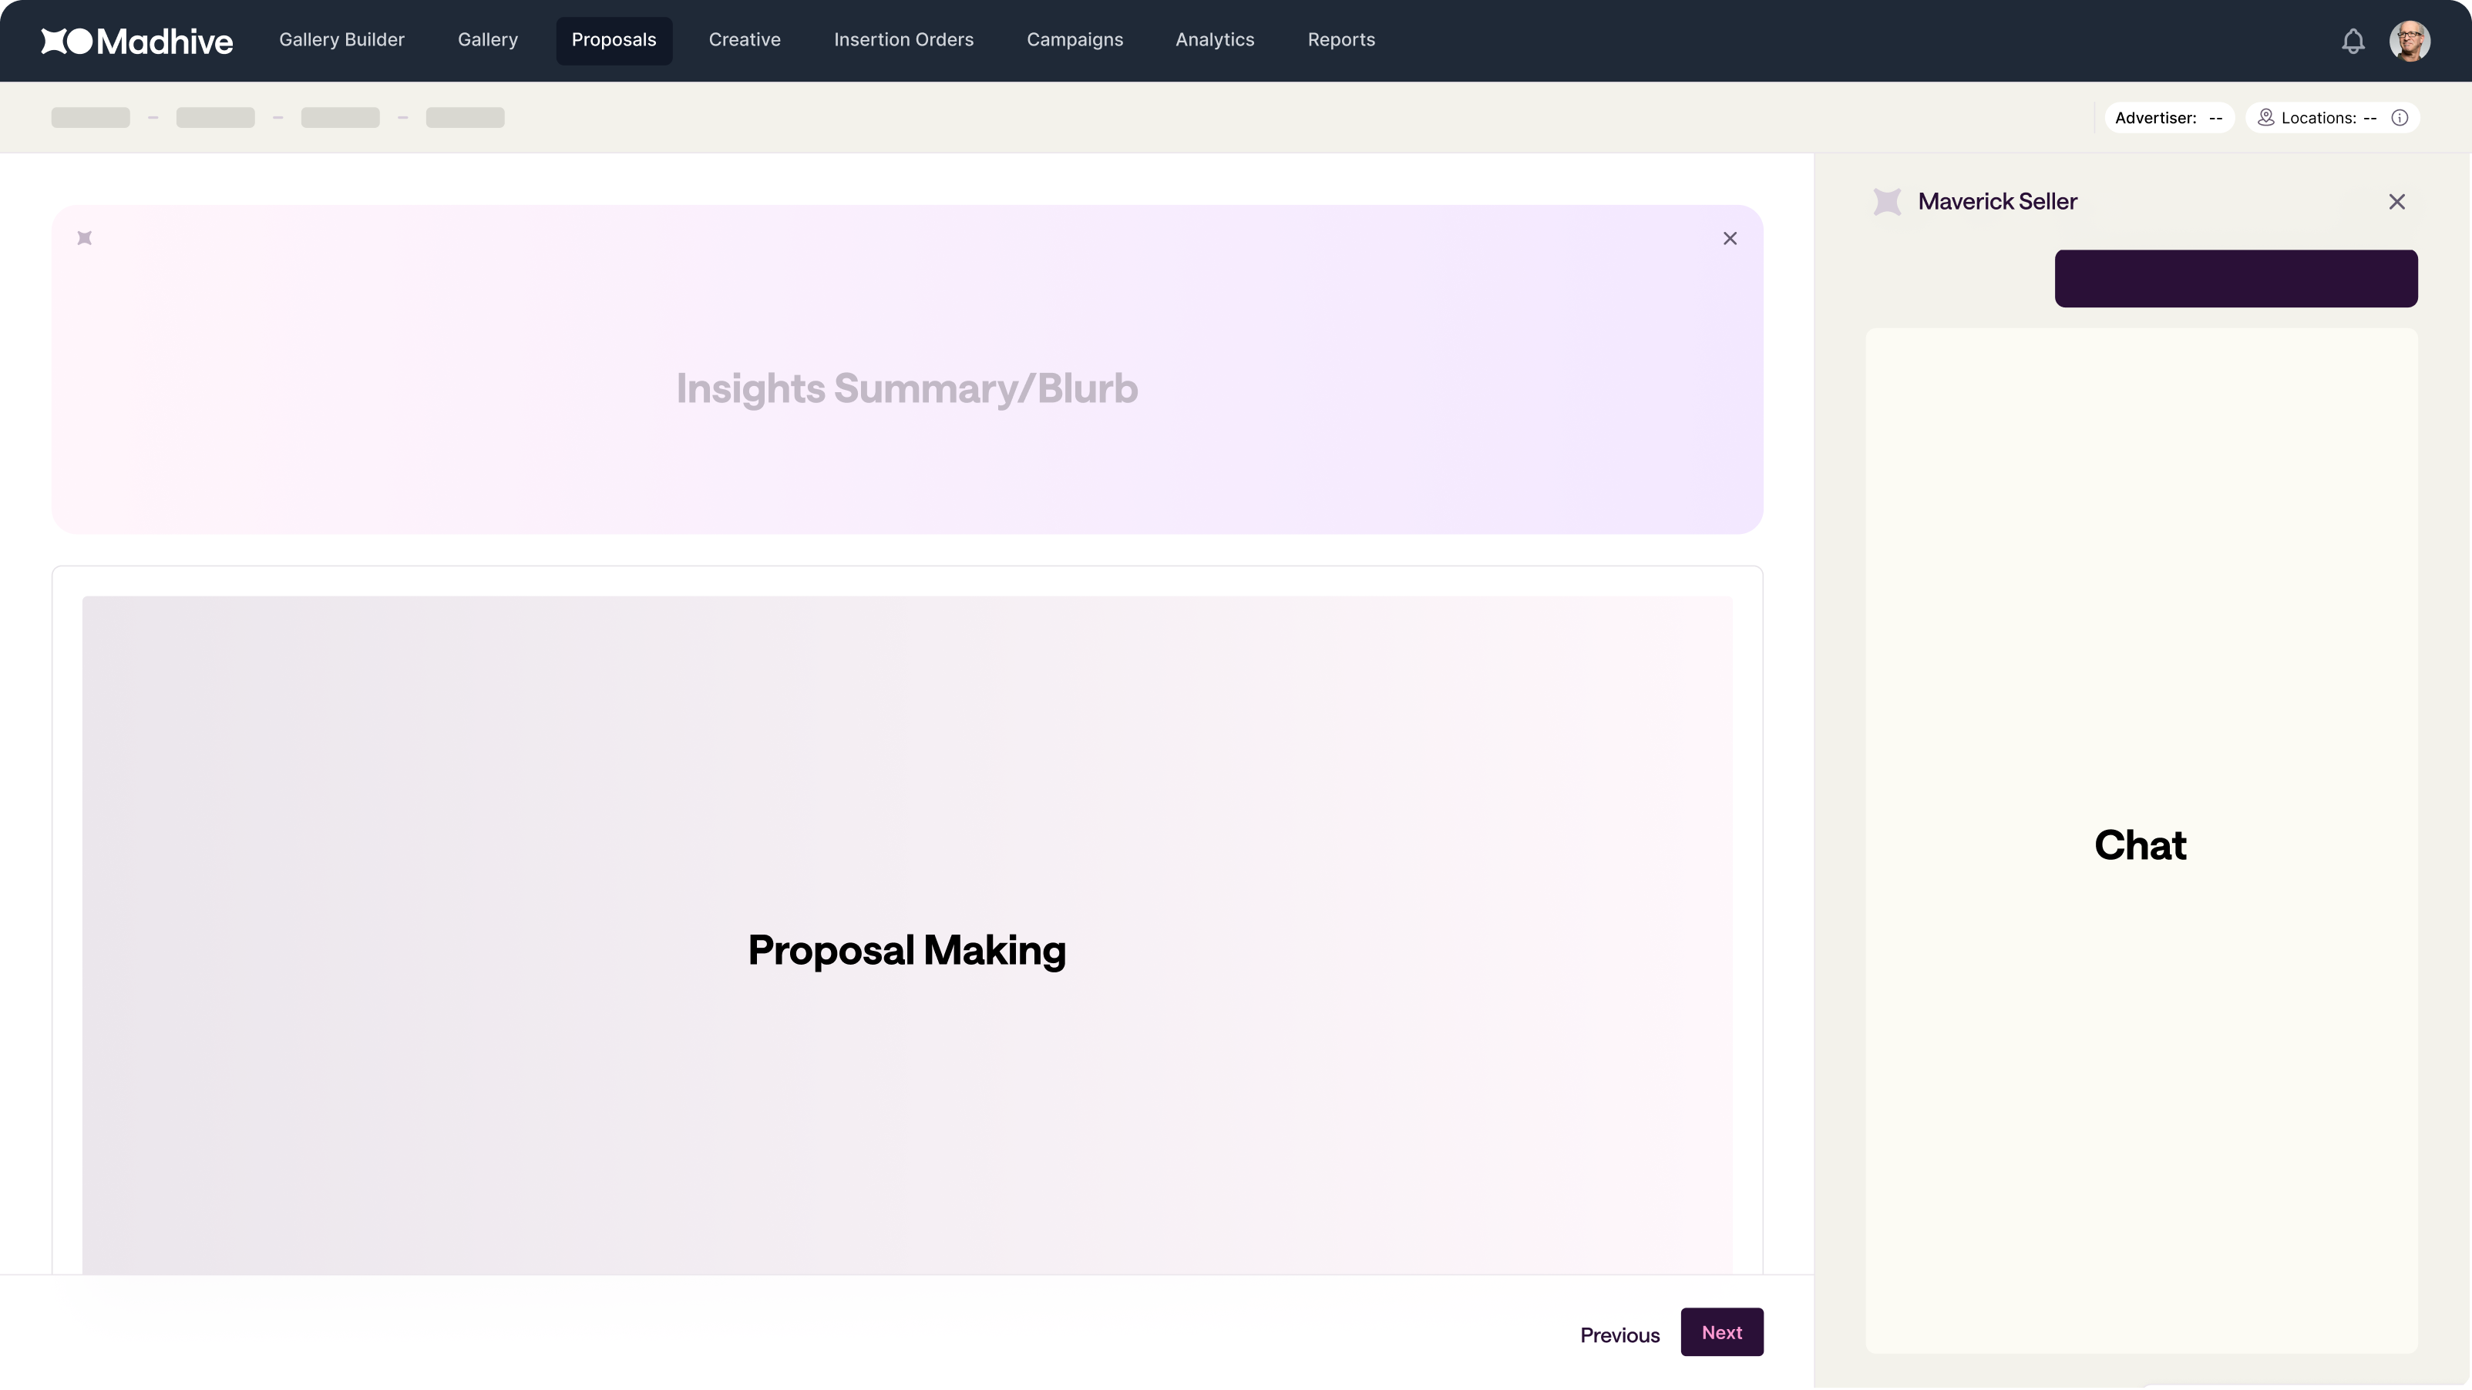Dismiss the Insights Summary card
Image resolution: width=2472 pixels, height=1390 pixels.
[x=1729, y=238]
